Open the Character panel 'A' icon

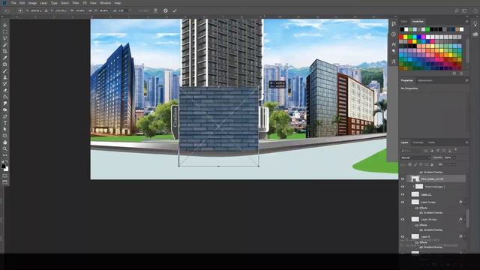pyautogui.click(x=394, y=44)
